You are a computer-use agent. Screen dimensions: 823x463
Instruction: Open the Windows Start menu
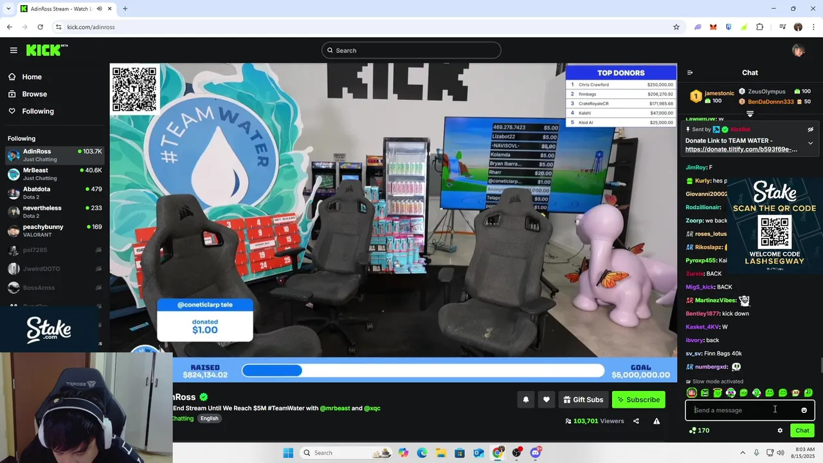[288, 453]
